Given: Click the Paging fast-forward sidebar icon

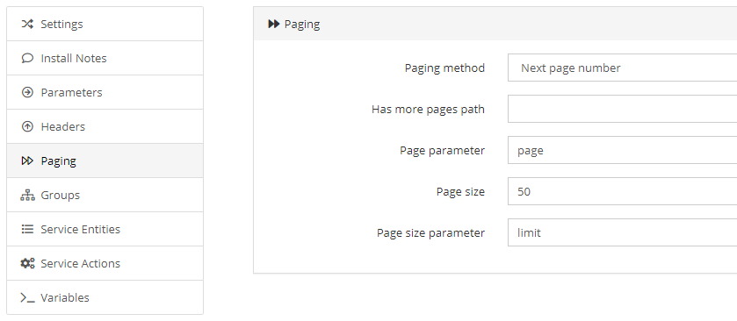Looking at the screenshot, I should pyautogui.click(x=27, y=161).
